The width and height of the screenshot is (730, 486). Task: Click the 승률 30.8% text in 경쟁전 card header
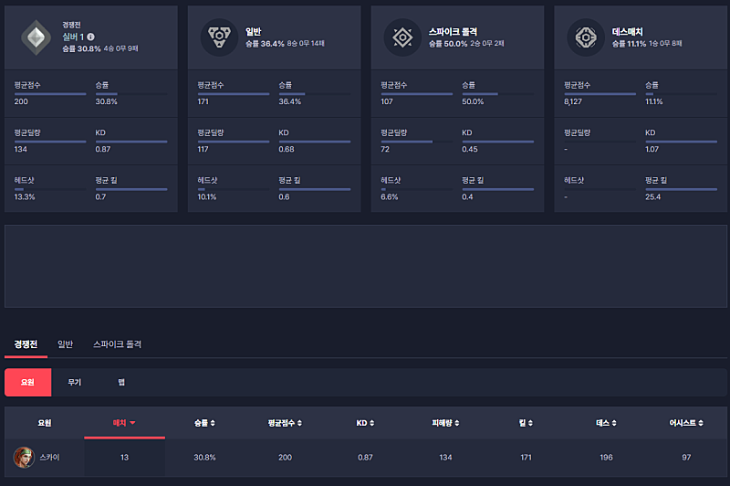point(81,48)
